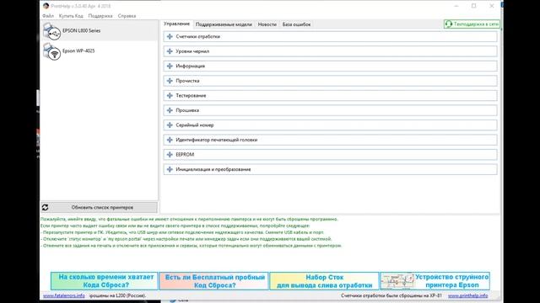
Task: Open the Поддержка menu
Action: [100, 16]
